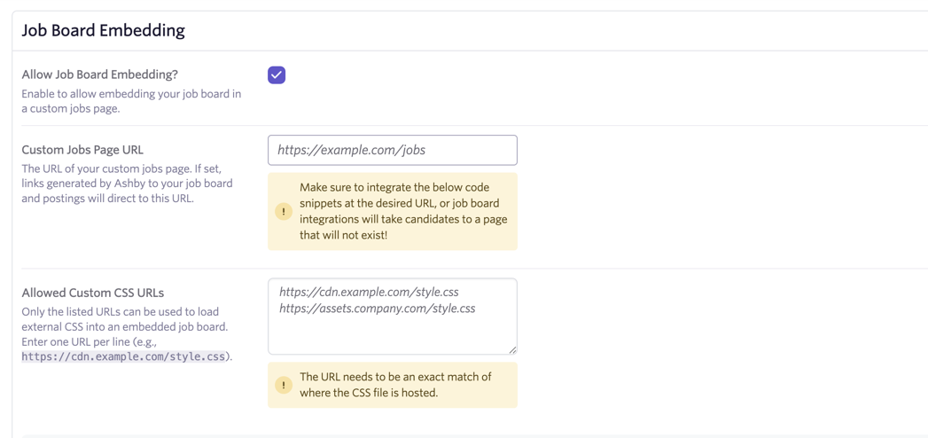This screenshot has height=438, width=928.
Task: Click the 'Allow Job Board Embedding?' label
Action: coord(100,74)
